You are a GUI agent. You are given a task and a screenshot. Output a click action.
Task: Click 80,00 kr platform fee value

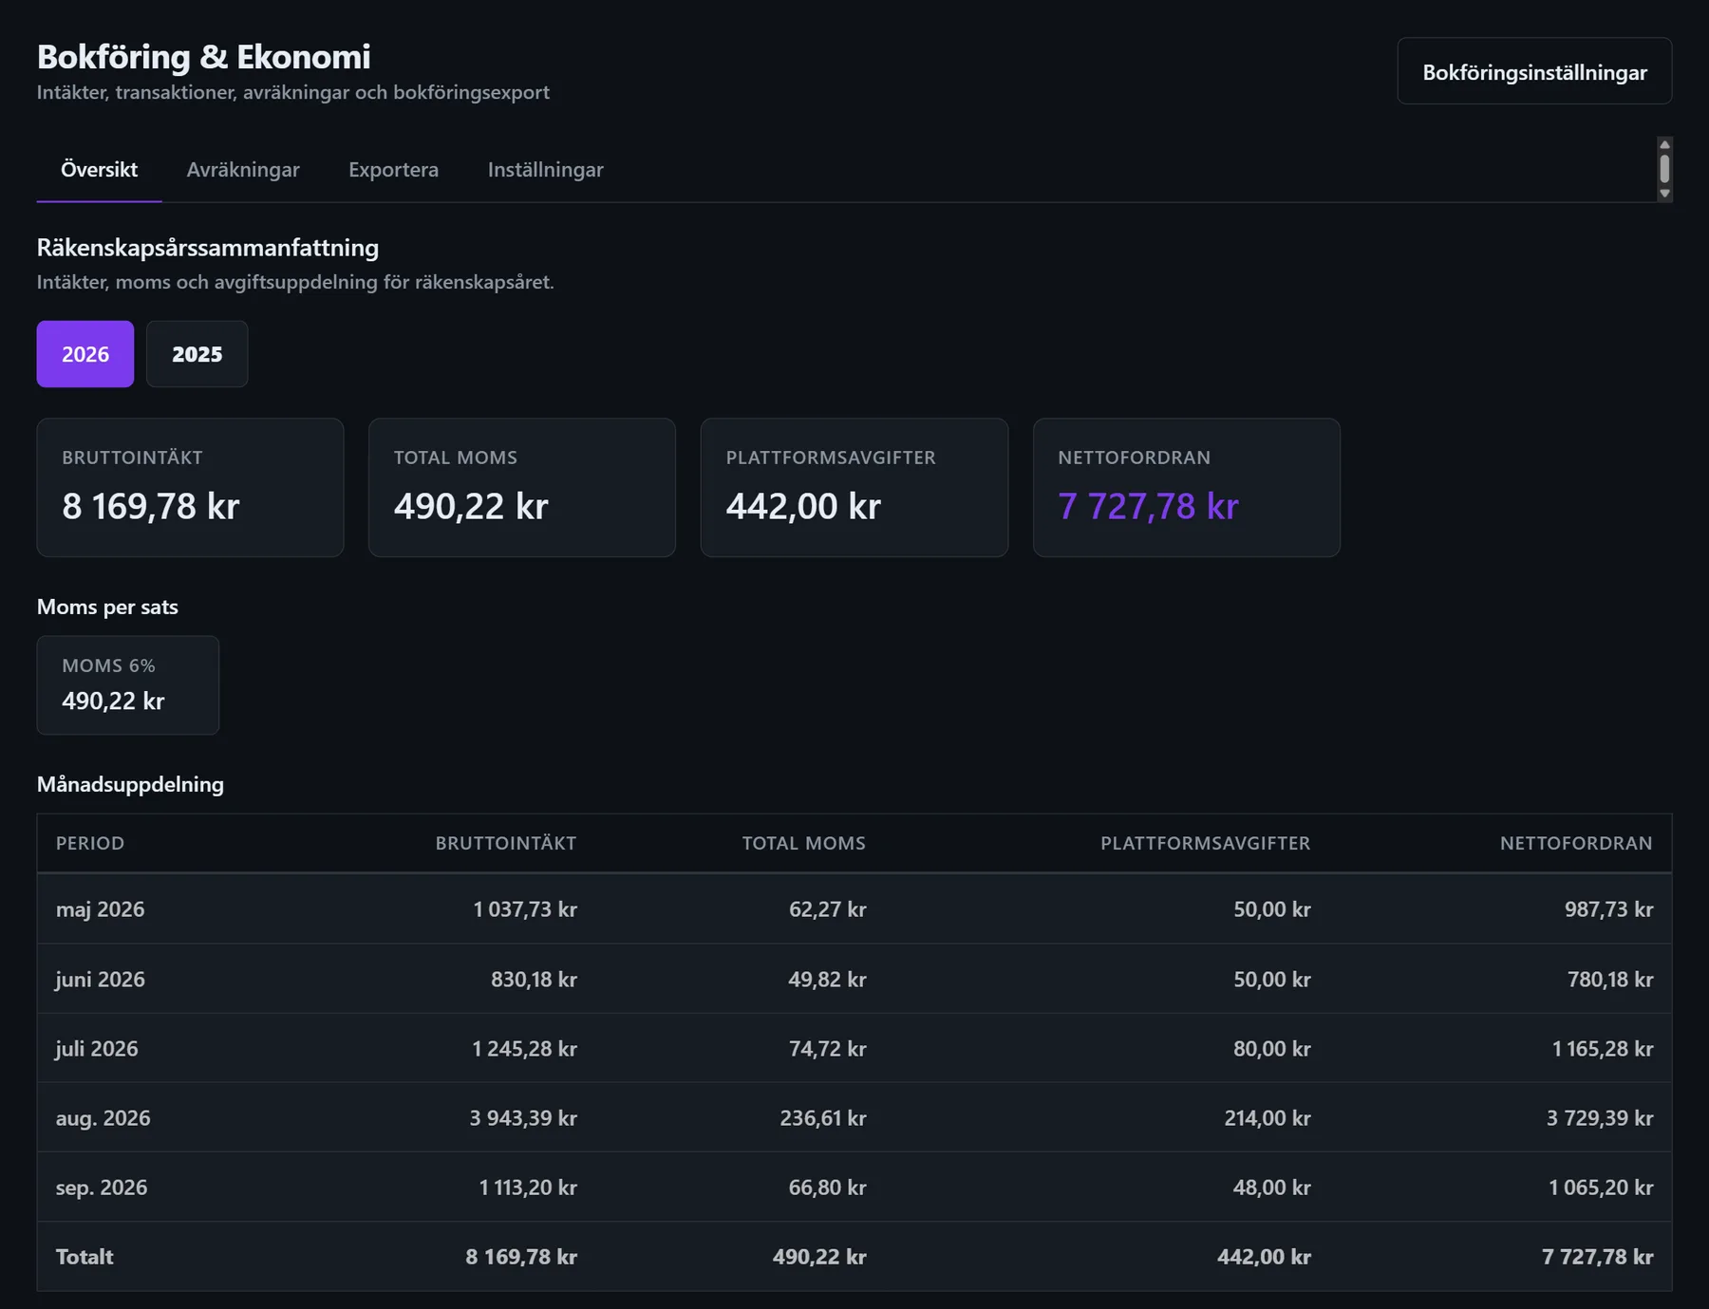pos(1271,1049)
